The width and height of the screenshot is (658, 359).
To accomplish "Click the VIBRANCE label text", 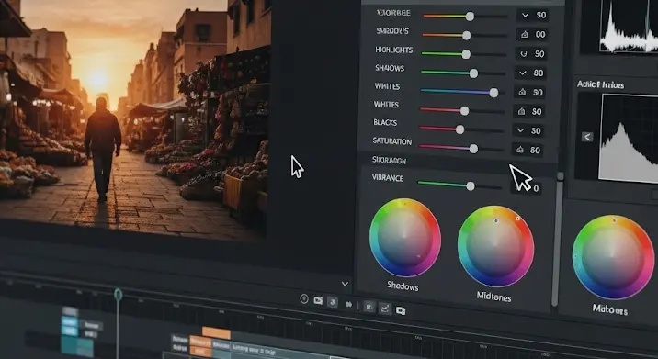I will click(x=387, y=178).
